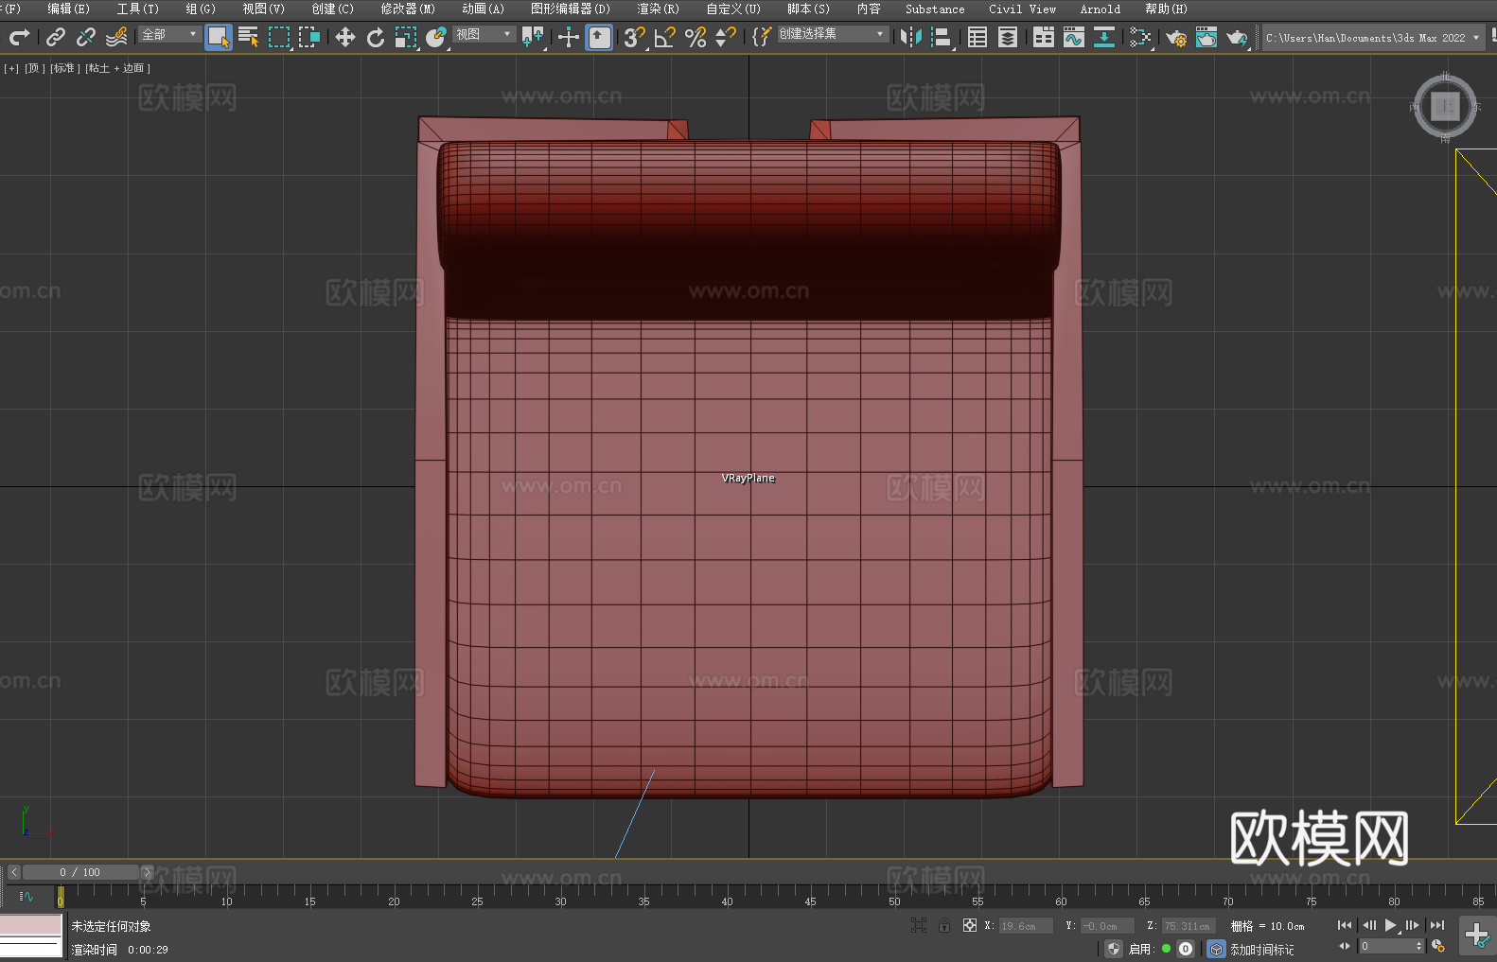Open the 渲染(R) menu
Viewport: 1497px width, 962px height.
658,9
